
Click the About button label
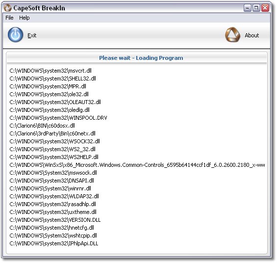coord(252,35)
